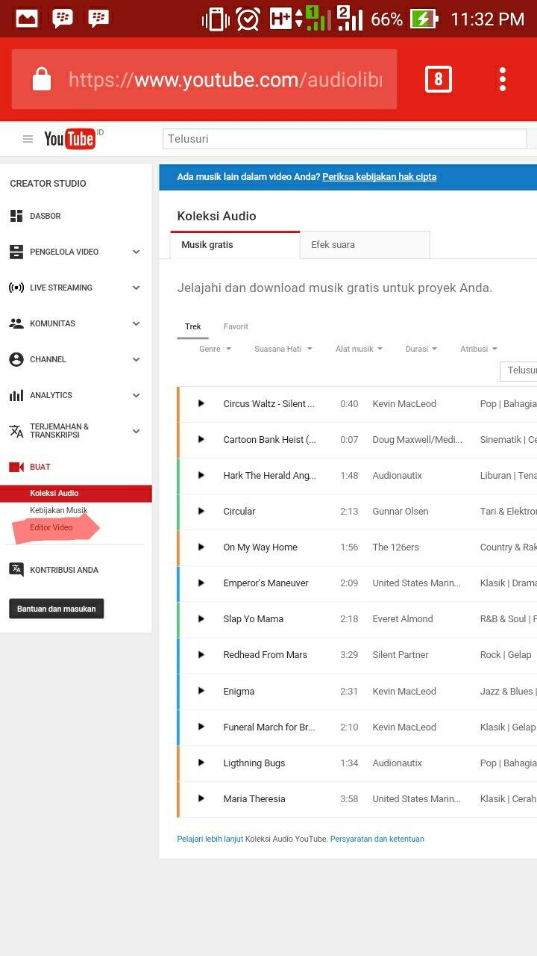Viewport: 537px width, 956px height.
Task: Open the Dasbor menu label
Action: coord(45,216)
